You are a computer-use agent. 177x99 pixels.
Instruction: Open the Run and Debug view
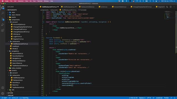(2, 25)
